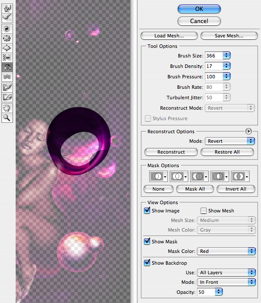The image size is (261, 303).
Task: Click the Restore All button
Action: (x=227, y=152)
